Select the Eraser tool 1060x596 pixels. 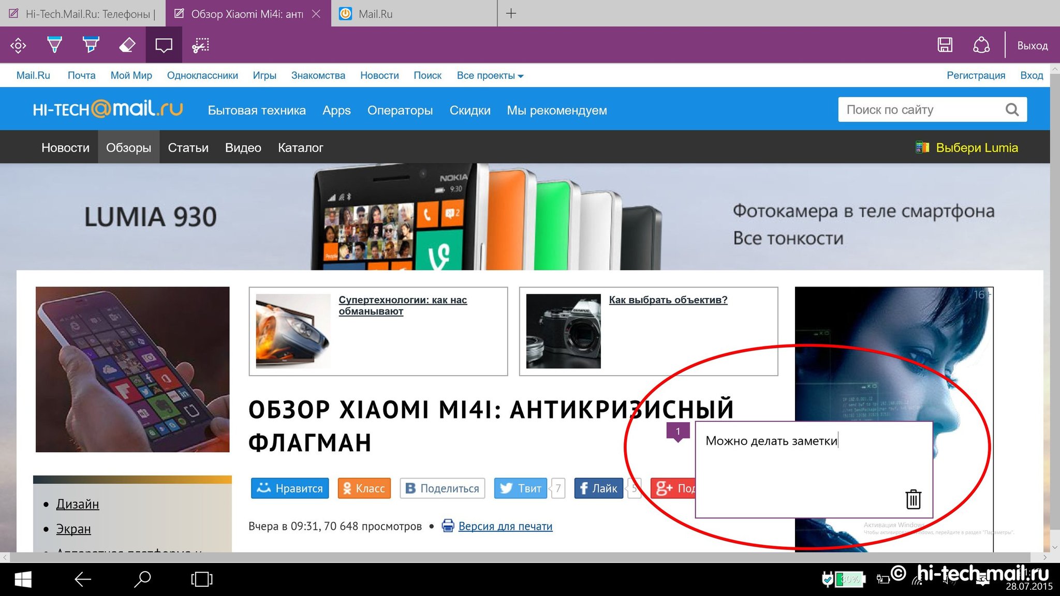(127, 45)
